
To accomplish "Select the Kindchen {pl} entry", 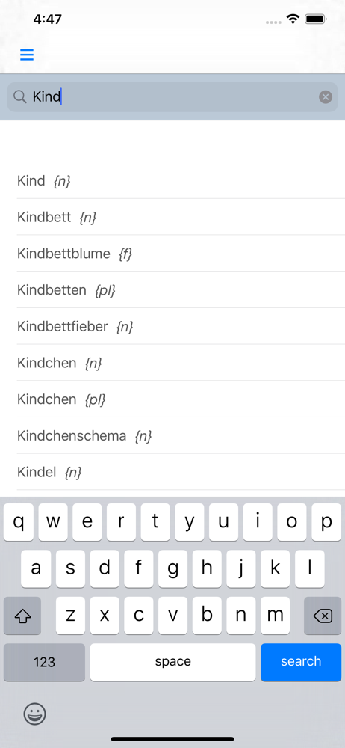I will coord(181,399).
